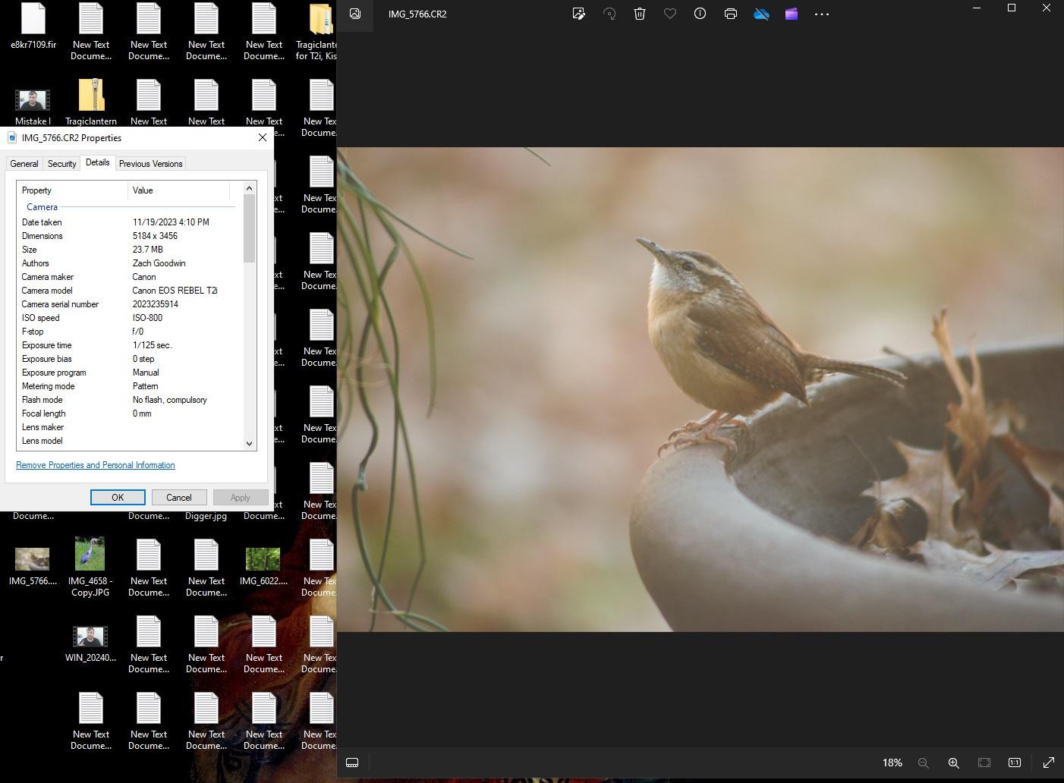Click the bird photo in the Photos viewer
Screen dimensions: 1064x783
[700, 389]
